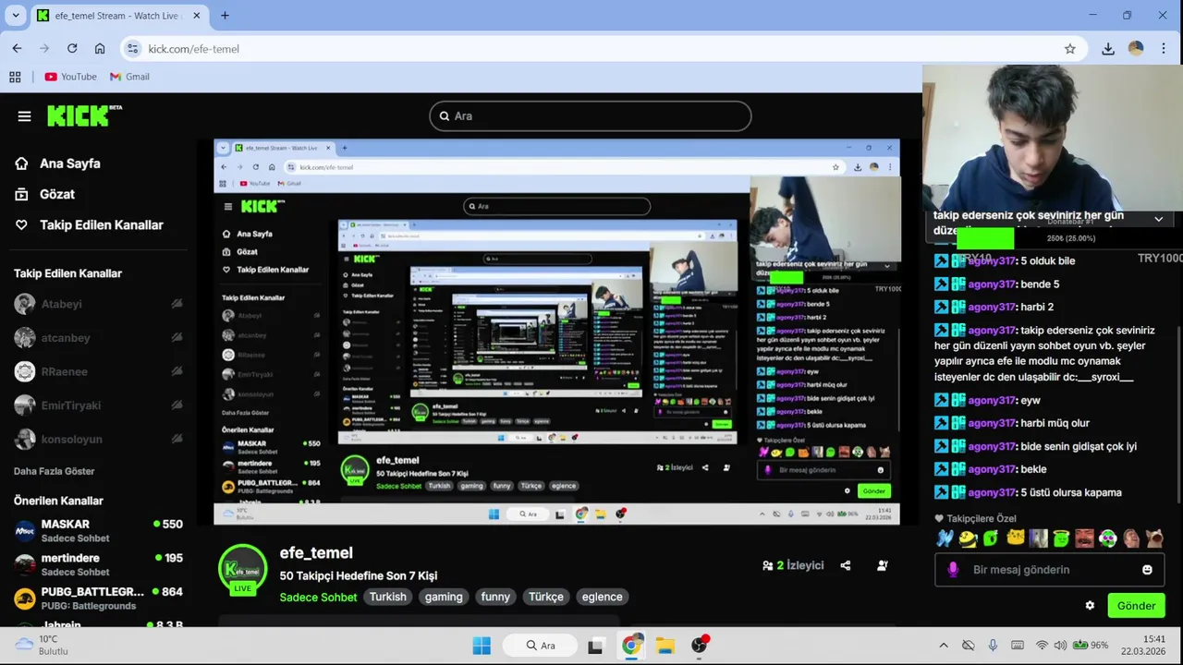
Task: Insert the yellow bee emote
Action: click(x=968, y=538)
